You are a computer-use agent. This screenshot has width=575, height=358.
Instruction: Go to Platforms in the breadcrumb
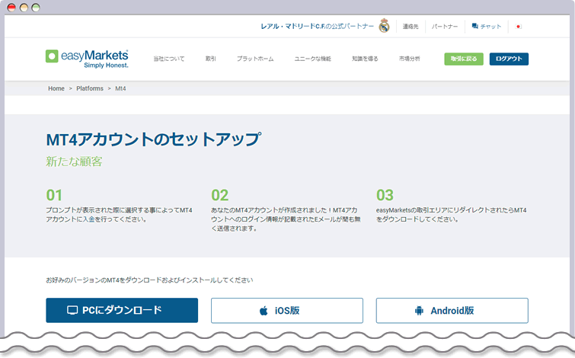coord(90,88)
